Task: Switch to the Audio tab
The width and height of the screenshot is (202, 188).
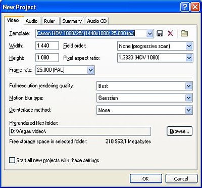Action: pyautogui.click(x=32, y=21)
